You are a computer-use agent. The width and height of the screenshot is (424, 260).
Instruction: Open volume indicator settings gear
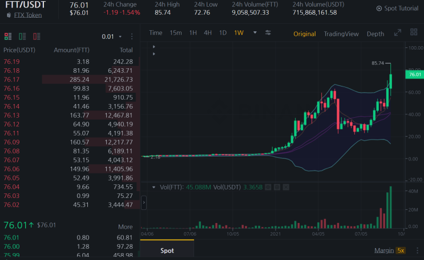277,187
